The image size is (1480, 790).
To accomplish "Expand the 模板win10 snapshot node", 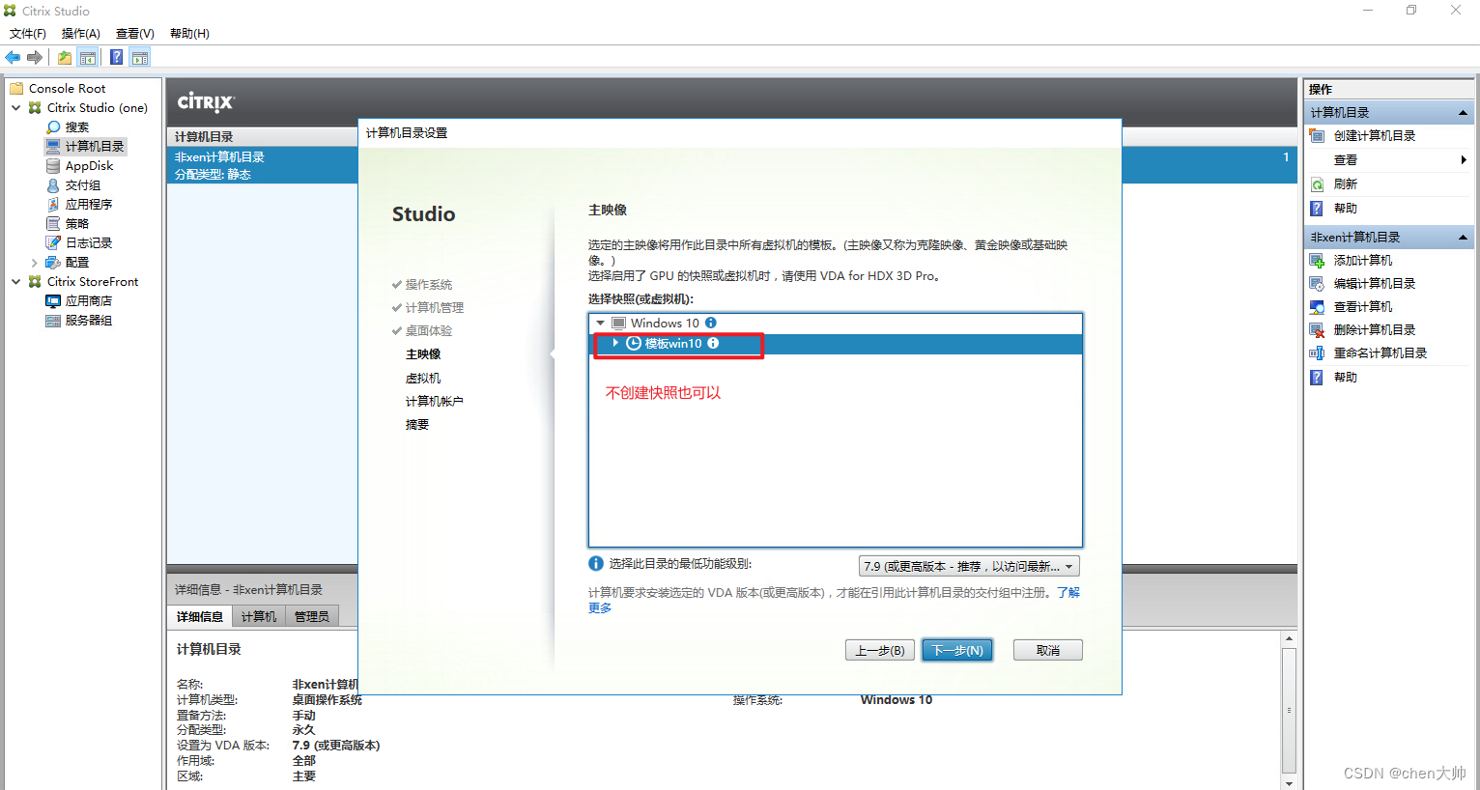I will [x=616, y=343].
